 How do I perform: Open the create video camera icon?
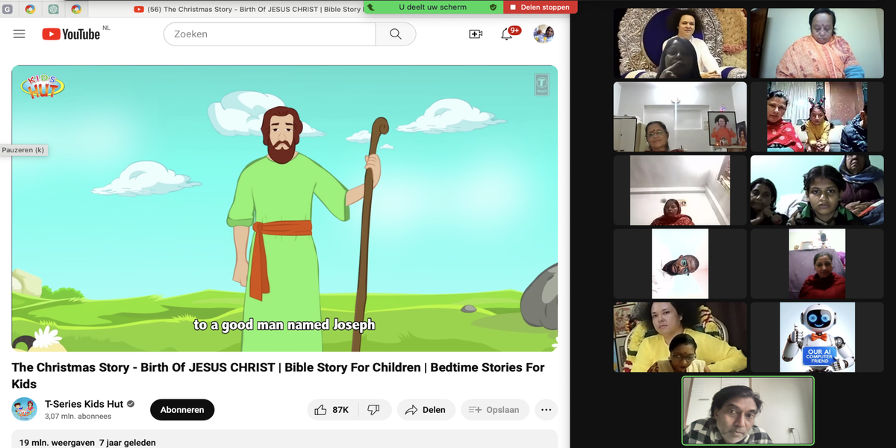tap(476, 34)
